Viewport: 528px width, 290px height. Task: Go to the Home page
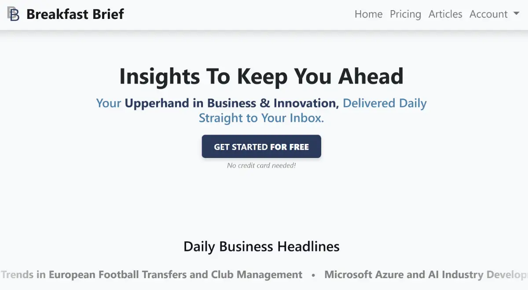[368, 14]
